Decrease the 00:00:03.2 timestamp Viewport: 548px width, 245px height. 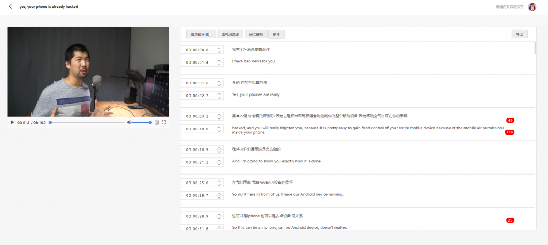(219, 118)
